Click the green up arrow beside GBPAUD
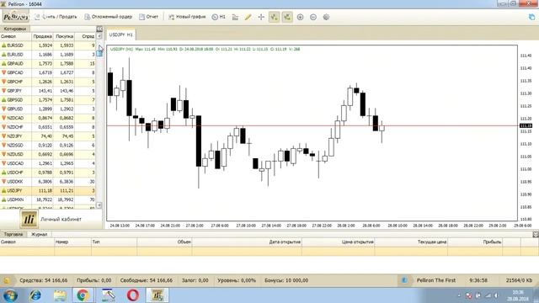 [3, 64]
